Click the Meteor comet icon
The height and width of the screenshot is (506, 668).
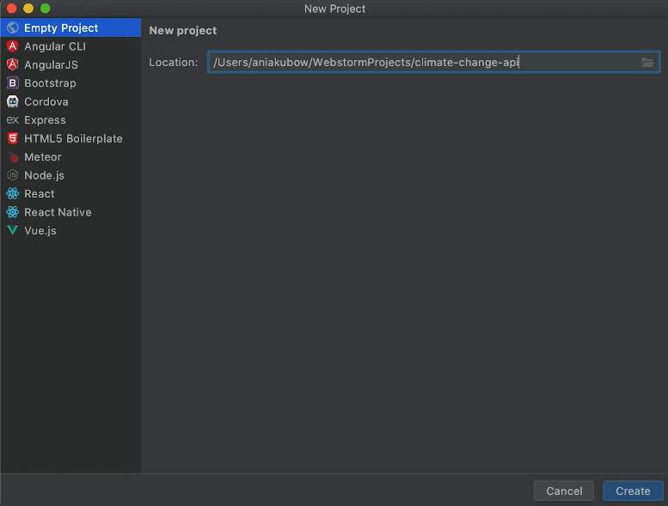[13, 157]
